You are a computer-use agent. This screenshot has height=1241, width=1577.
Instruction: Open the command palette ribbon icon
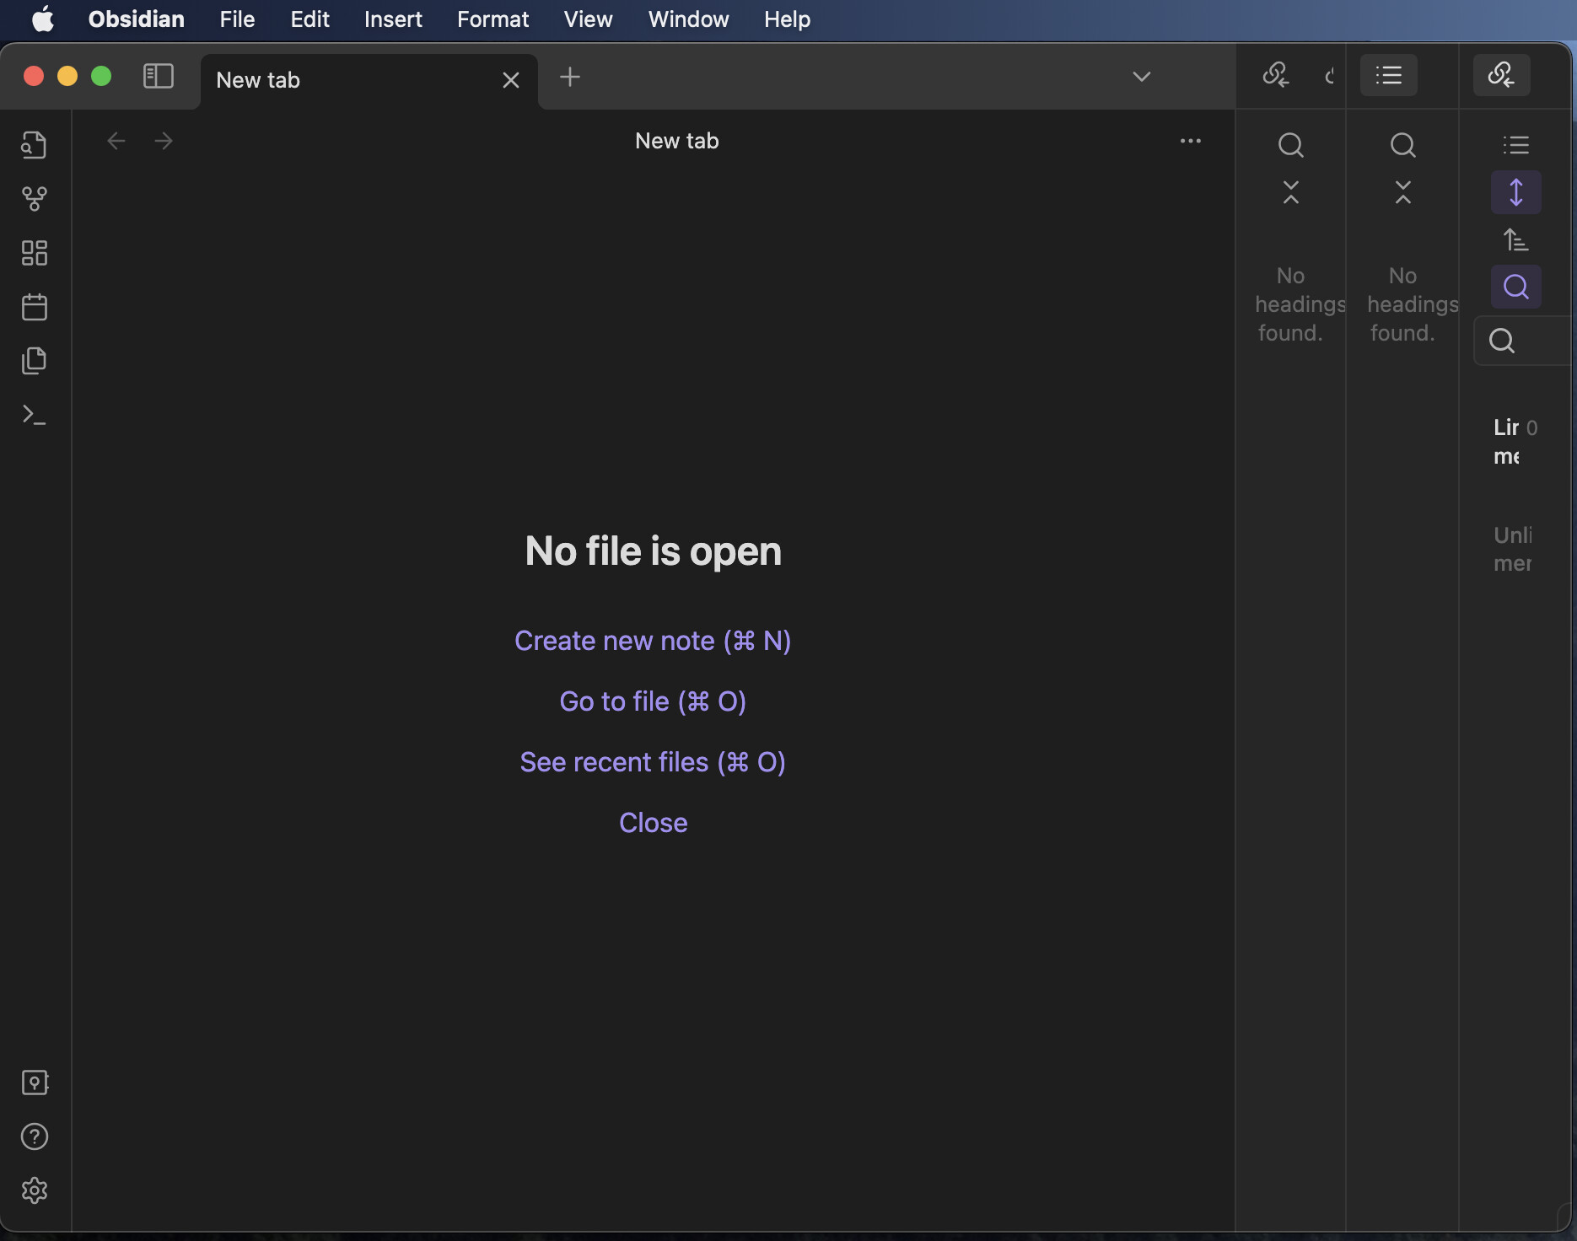tap(35, 415)
